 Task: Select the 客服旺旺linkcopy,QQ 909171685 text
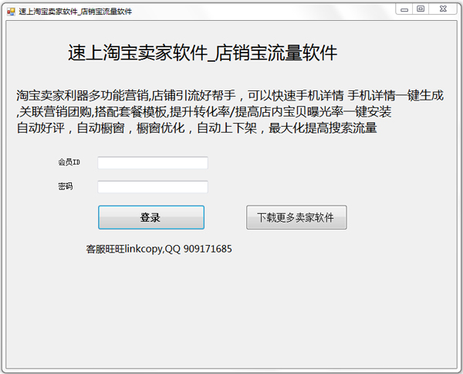pos(159,249)
